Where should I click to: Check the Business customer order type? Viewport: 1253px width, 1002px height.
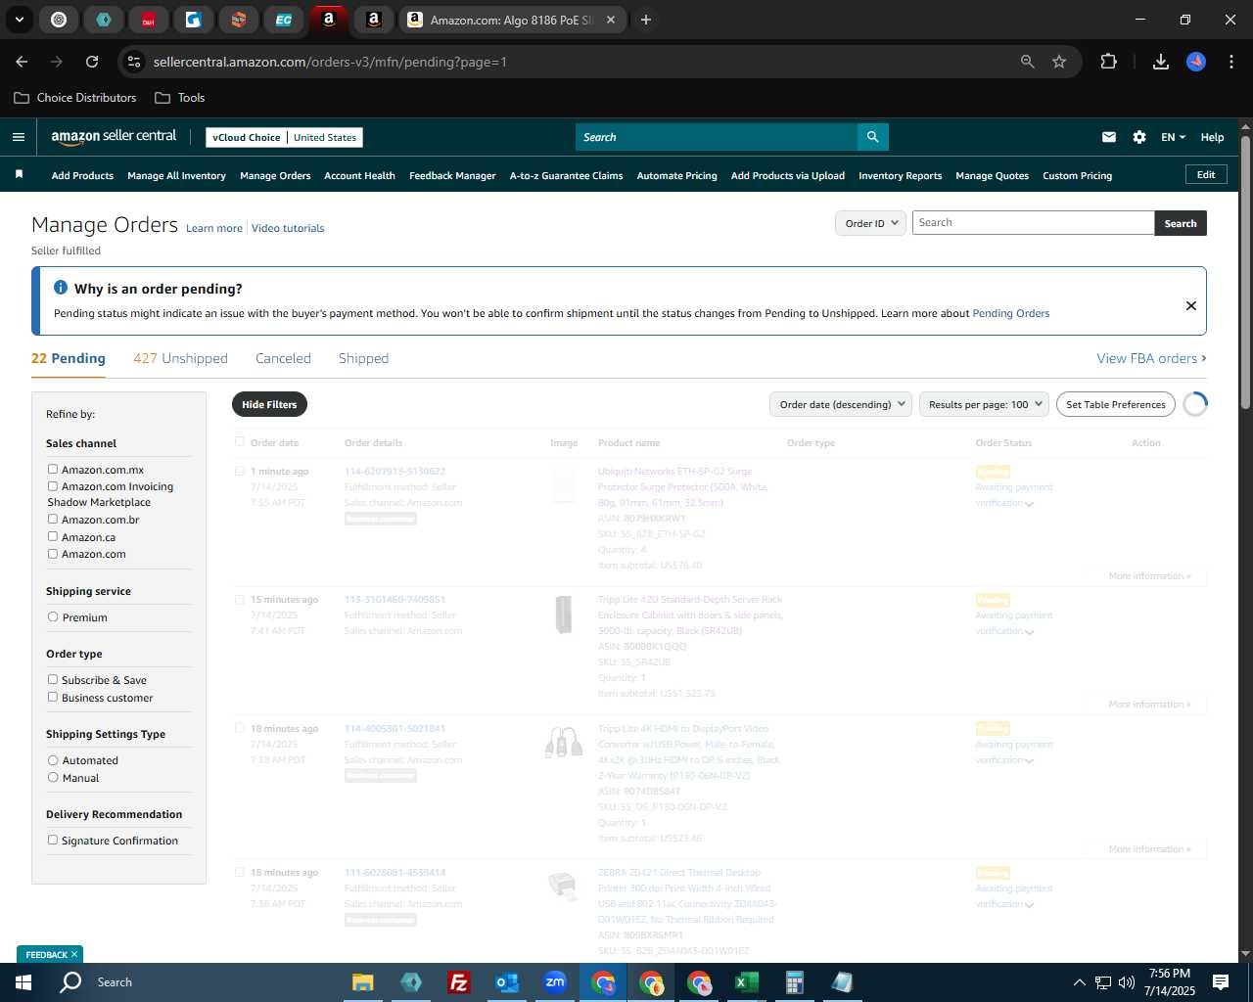(x=53, y=697)
